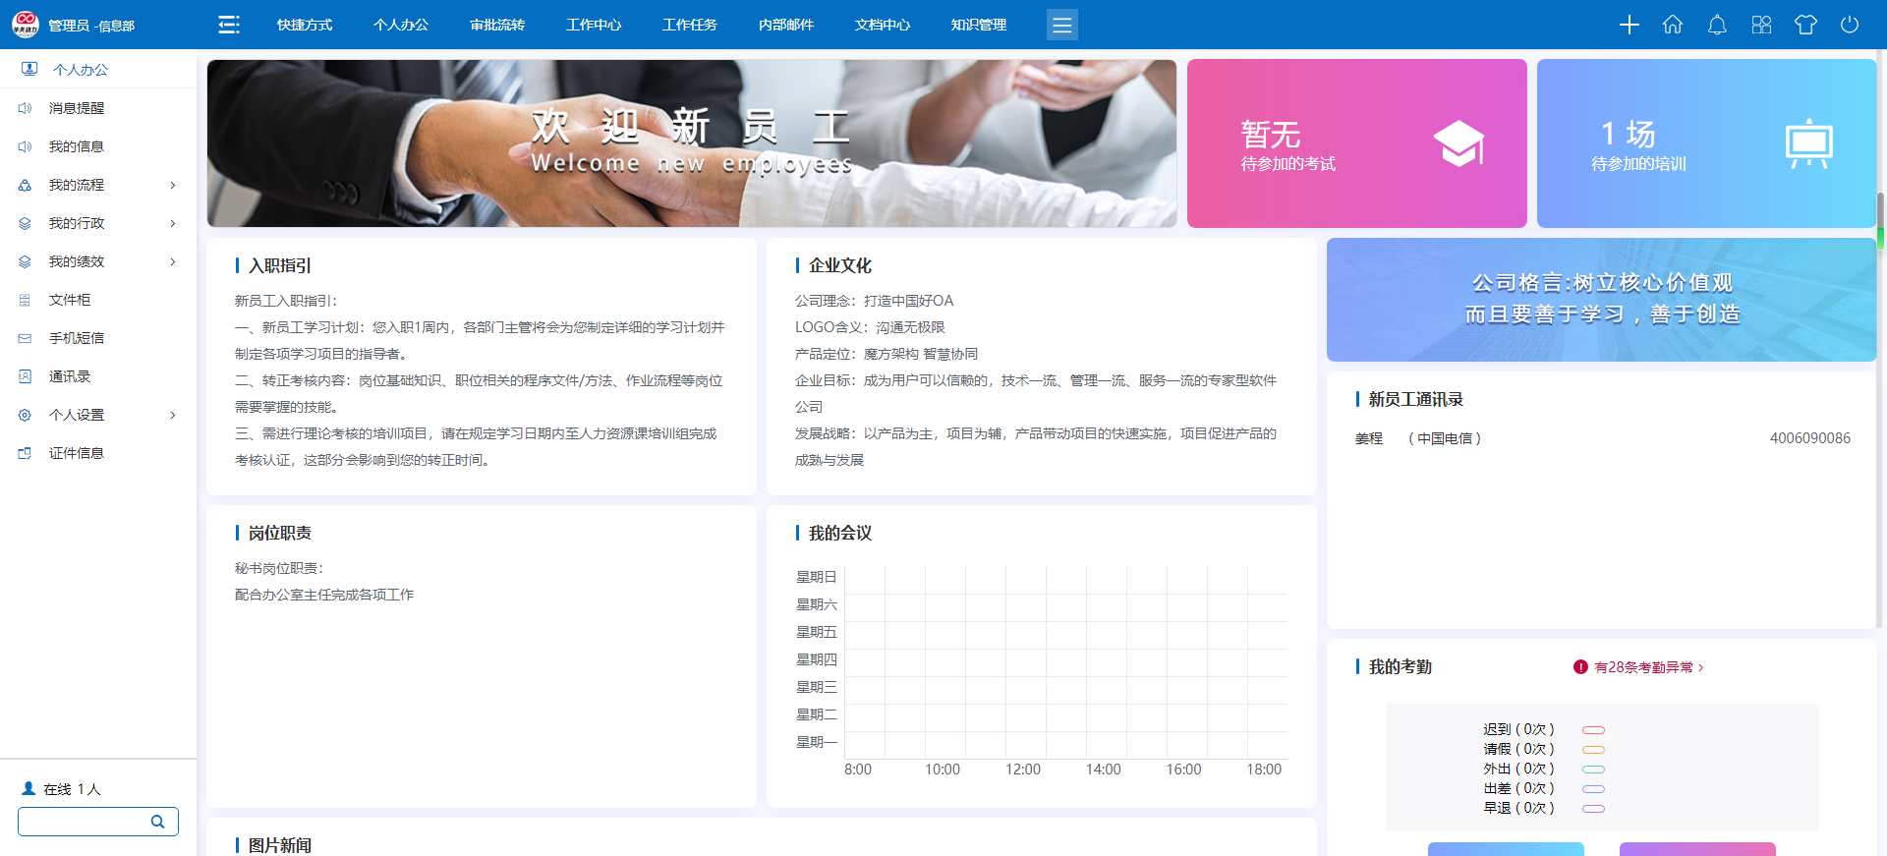Click the page vertical scrollbar

point(1880,216)
